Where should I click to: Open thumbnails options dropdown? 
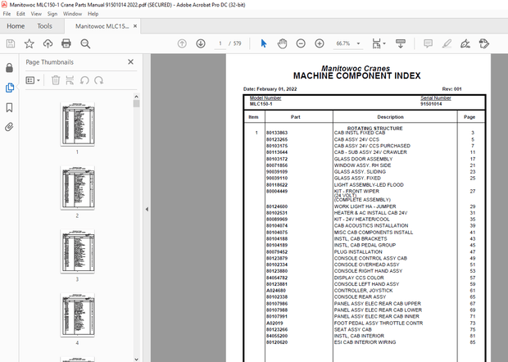coord(33,80)
